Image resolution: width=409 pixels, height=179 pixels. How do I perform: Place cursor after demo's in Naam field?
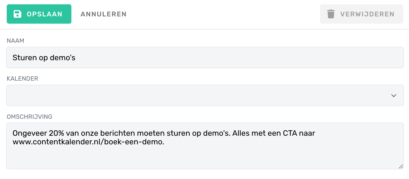coord(76,58)
